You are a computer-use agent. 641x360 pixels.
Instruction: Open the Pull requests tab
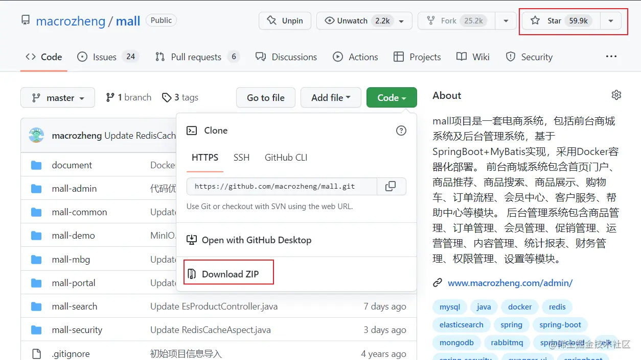click(x=197, y=57)
